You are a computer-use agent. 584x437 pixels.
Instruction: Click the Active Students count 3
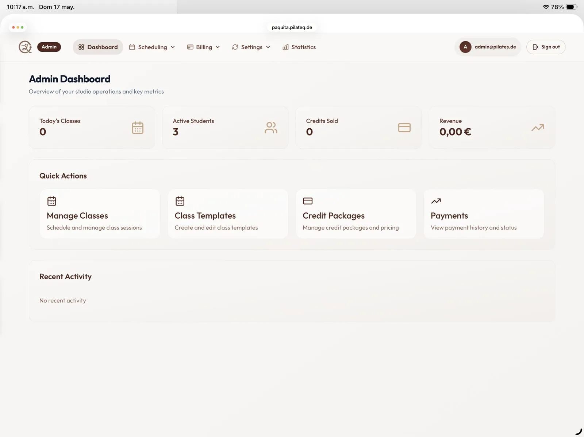pyautogui.click(x=176, y=132)
